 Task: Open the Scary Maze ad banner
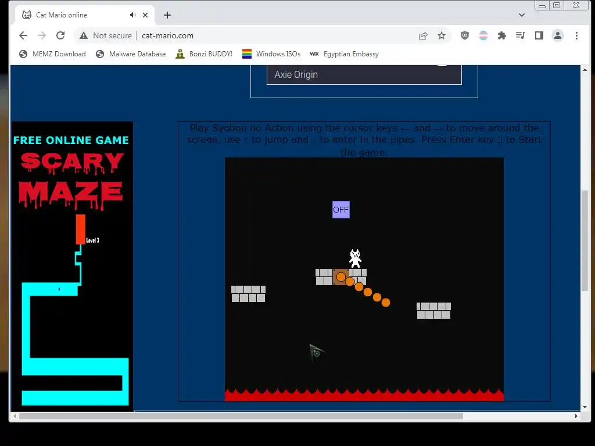(x=72, y=266)
